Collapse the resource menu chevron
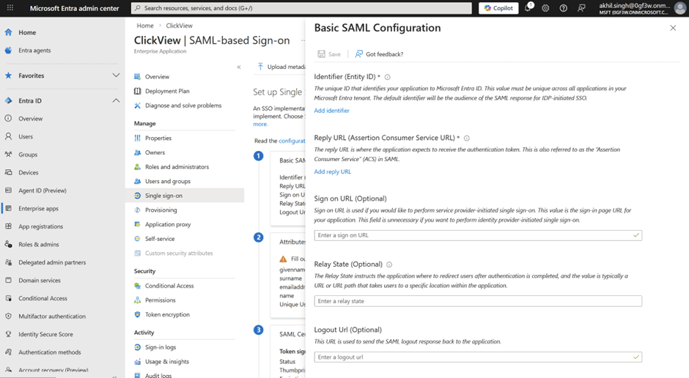The height and width of the screenshot is (378, 689). tap(239, 67)
